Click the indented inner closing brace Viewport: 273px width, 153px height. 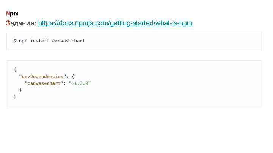point(20,90)
